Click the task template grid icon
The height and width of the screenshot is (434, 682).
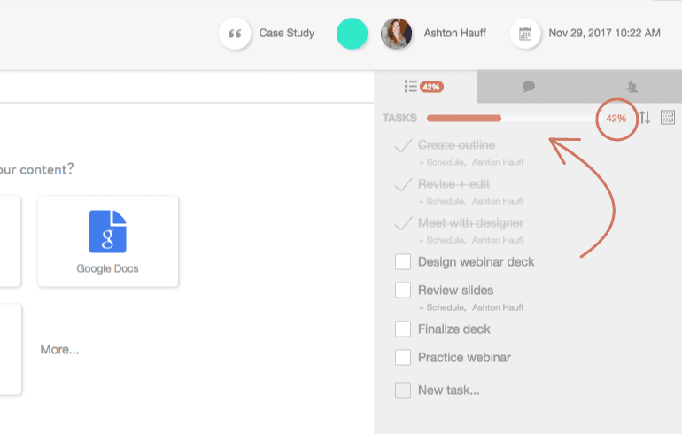click(668, 118)
